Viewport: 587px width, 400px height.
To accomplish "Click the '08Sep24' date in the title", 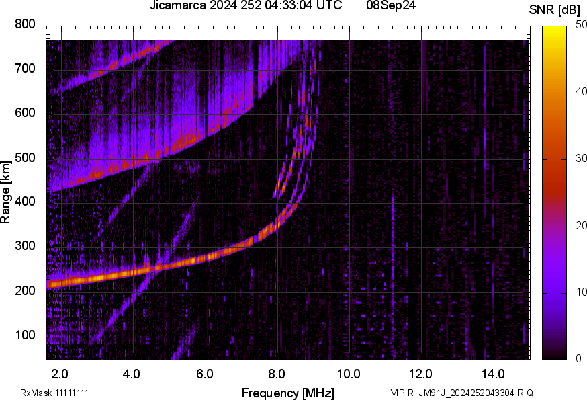I will coord(390,6).
